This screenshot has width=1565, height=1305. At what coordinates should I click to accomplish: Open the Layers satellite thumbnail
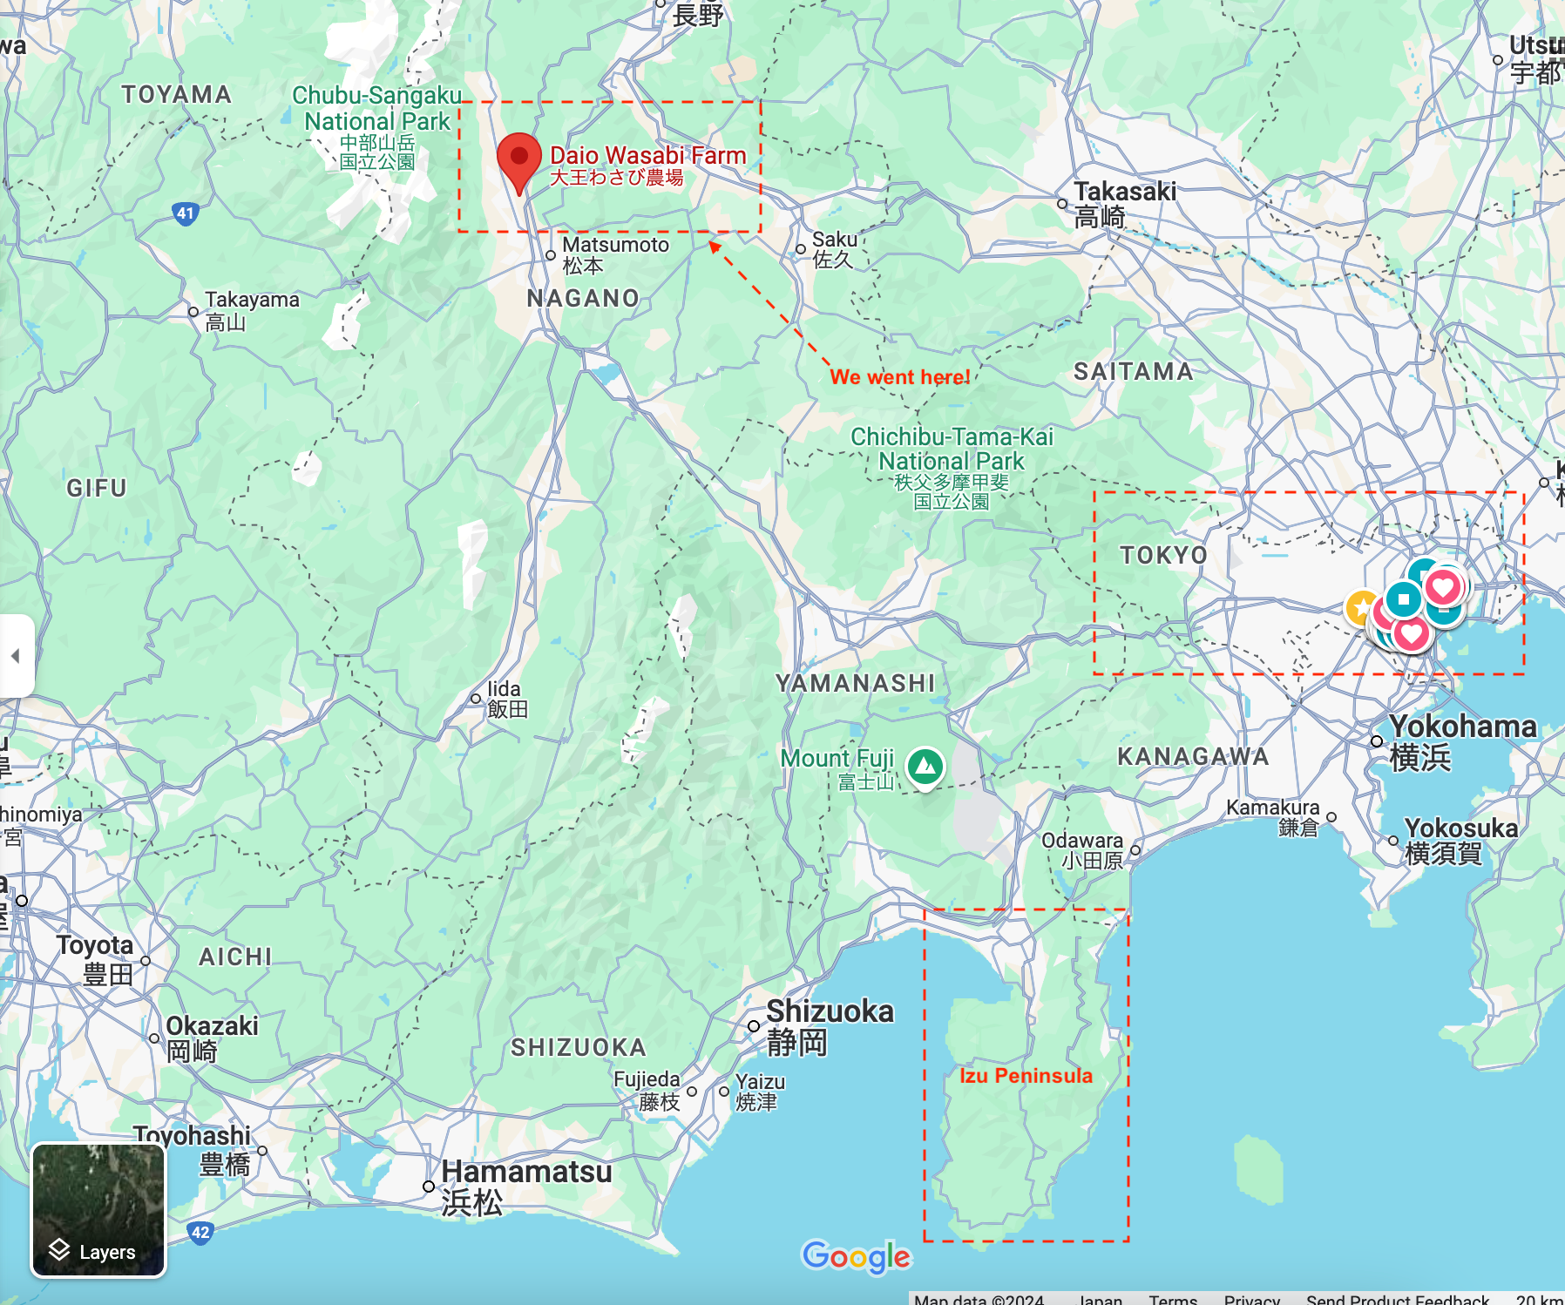pyautogui.click(x=98, y=1210)
